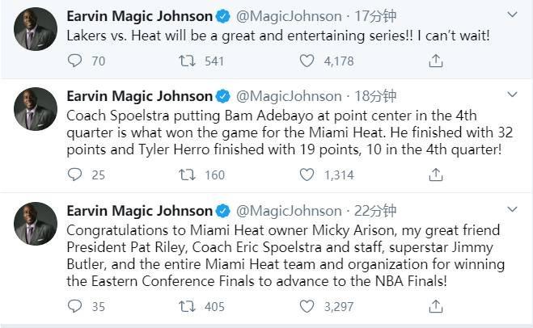Image resolution: width=533 pixels, height=328 pixels.
Task: Share the Congratulations Miami Heat tweet
Action: pyautogui.click(x=435, y=306)
